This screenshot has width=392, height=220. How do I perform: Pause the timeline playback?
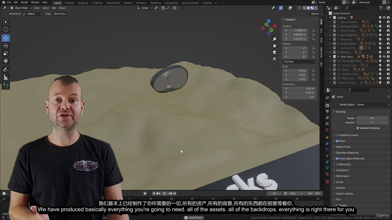[164, 193]
